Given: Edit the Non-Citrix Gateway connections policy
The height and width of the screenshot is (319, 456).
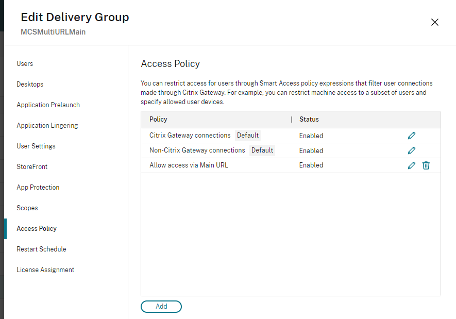Looking at the screenshot, I should pyautogui.click(x=411, y=150).
